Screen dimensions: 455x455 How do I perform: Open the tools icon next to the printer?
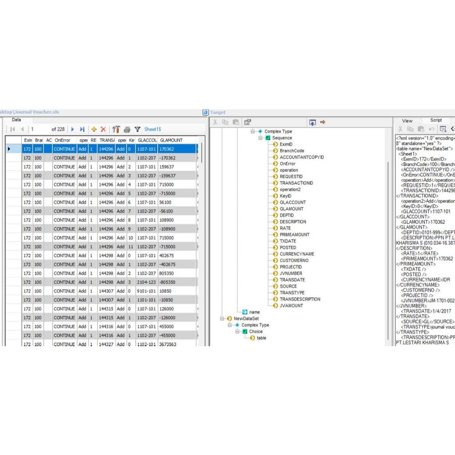coord(116,129)
